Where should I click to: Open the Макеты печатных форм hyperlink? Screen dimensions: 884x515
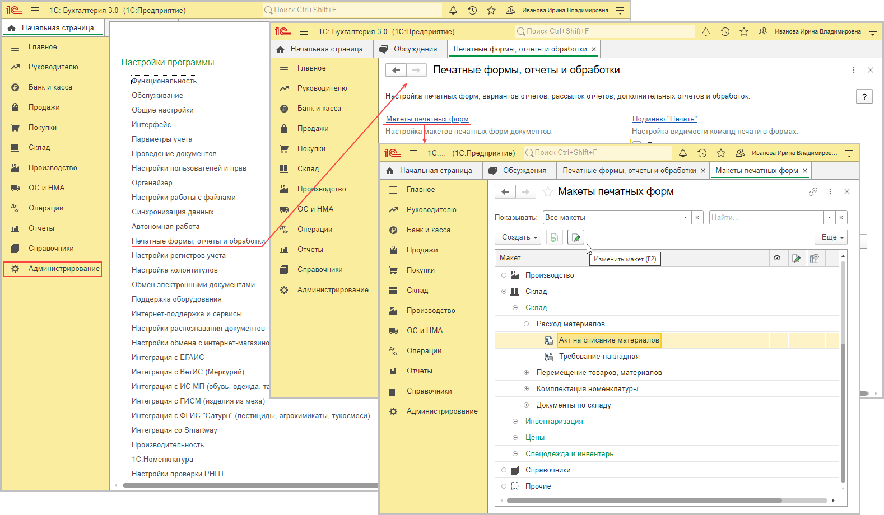427,119
